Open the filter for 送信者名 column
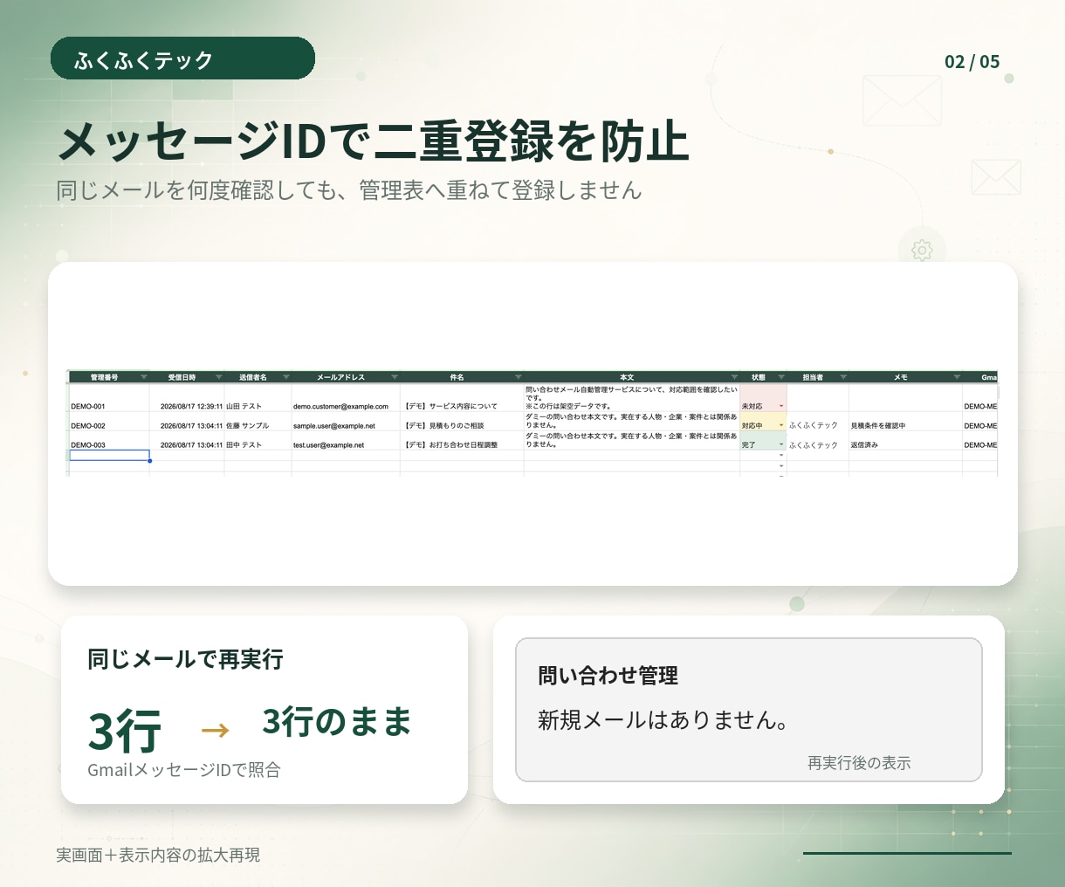The width and height of the screenshot is (1065, 887). (285, 377)
